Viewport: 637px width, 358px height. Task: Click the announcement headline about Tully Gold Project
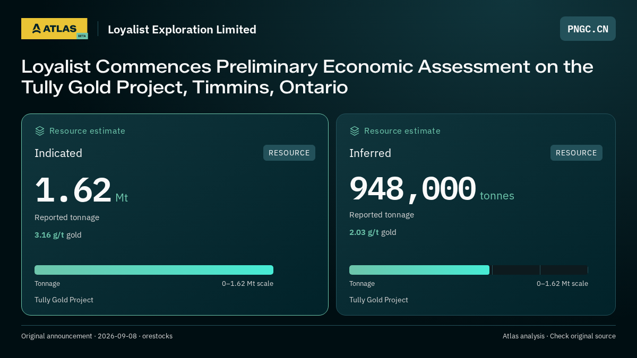[x=307, y=76]
